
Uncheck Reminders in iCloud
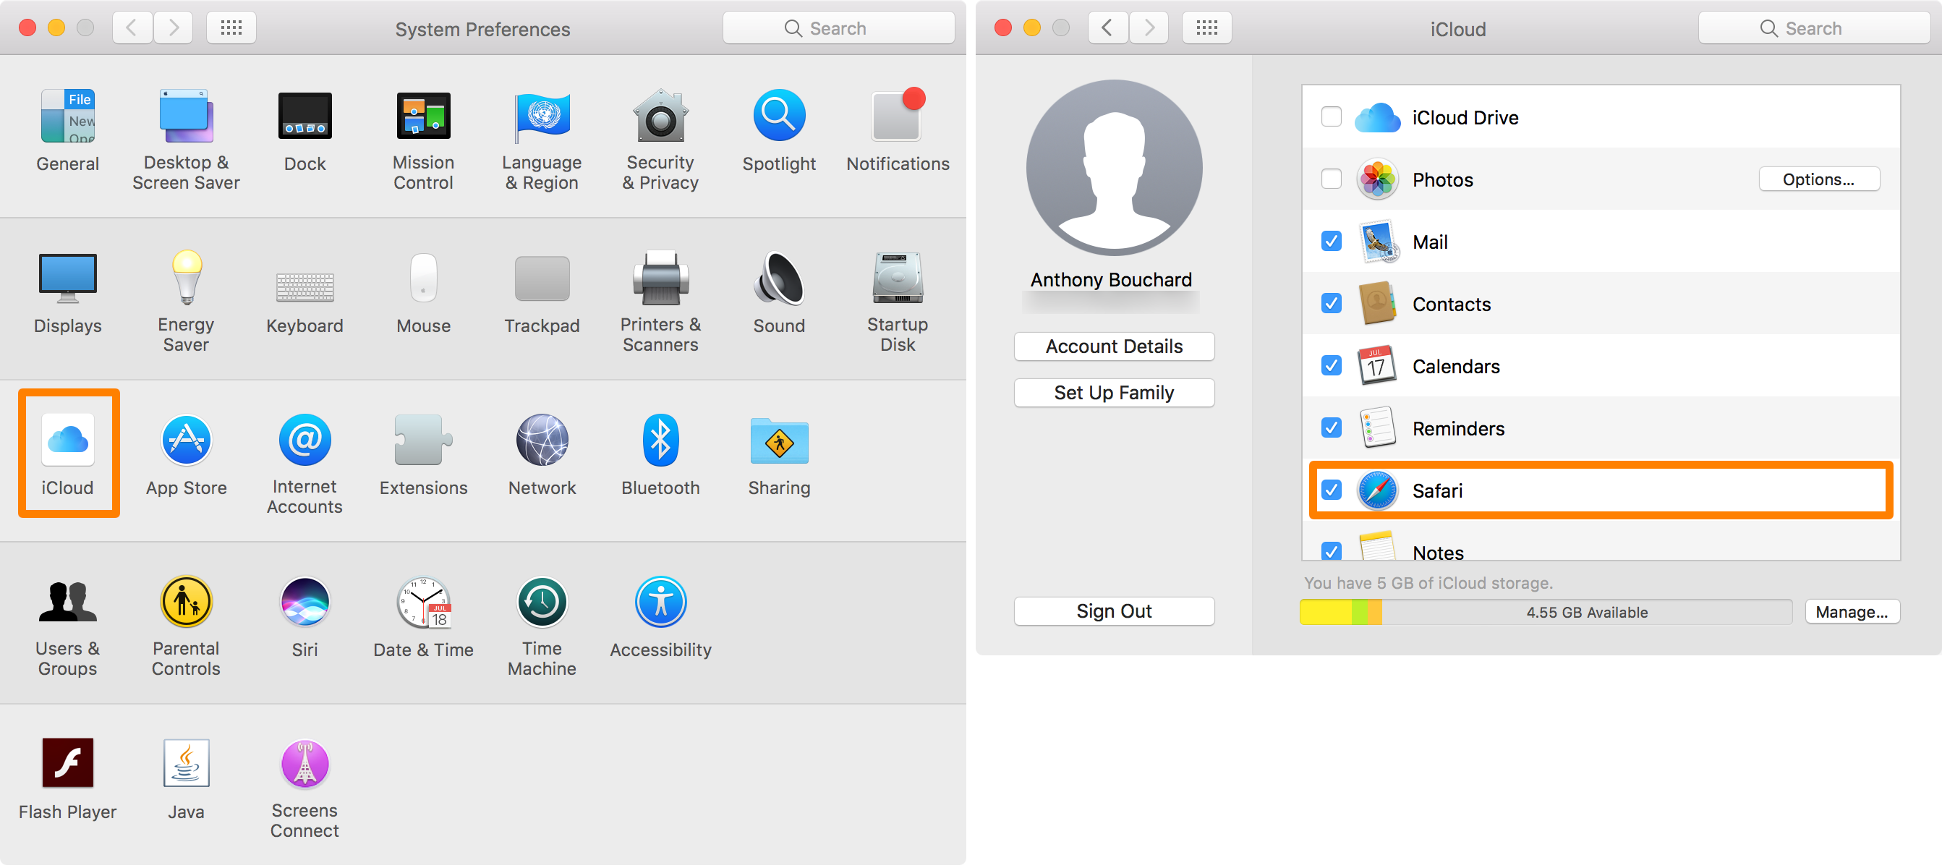[x=1332, y=428]
